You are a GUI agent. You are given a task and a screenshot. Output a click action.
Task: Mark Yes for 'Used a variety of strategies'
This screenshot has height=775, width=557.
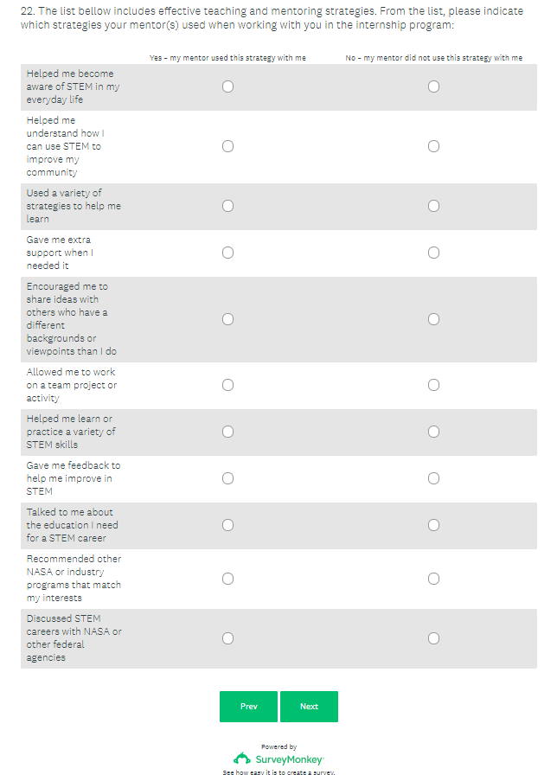point(227,206)
